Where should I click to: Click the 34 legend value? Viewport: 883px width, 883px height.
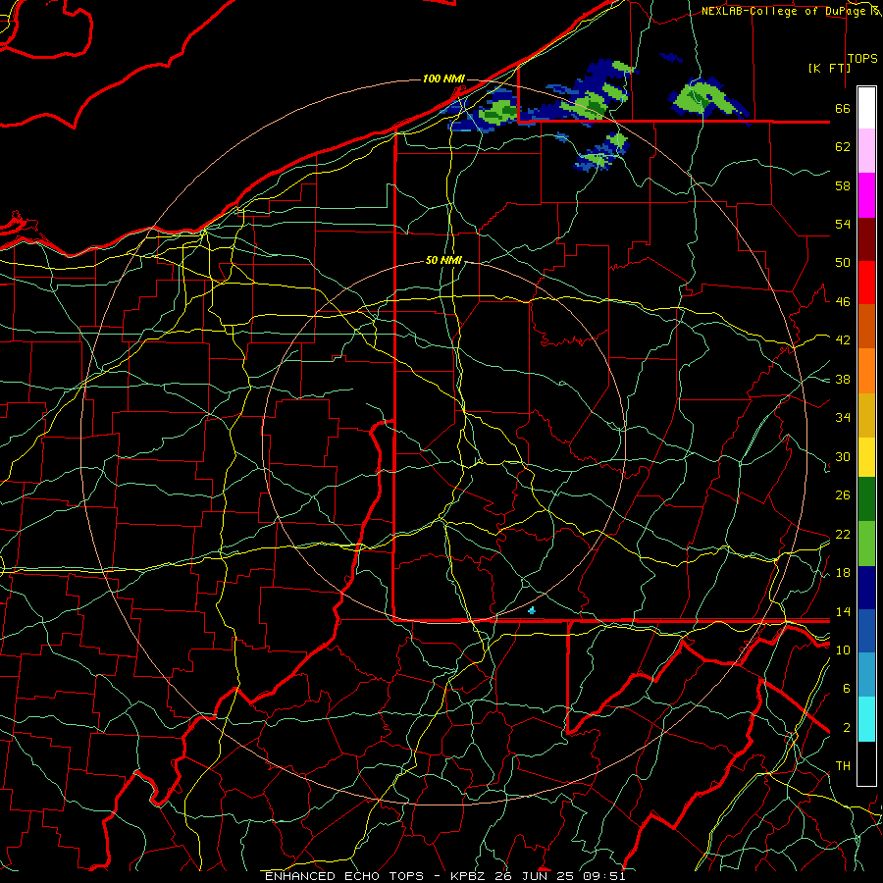tap(843, 417)
